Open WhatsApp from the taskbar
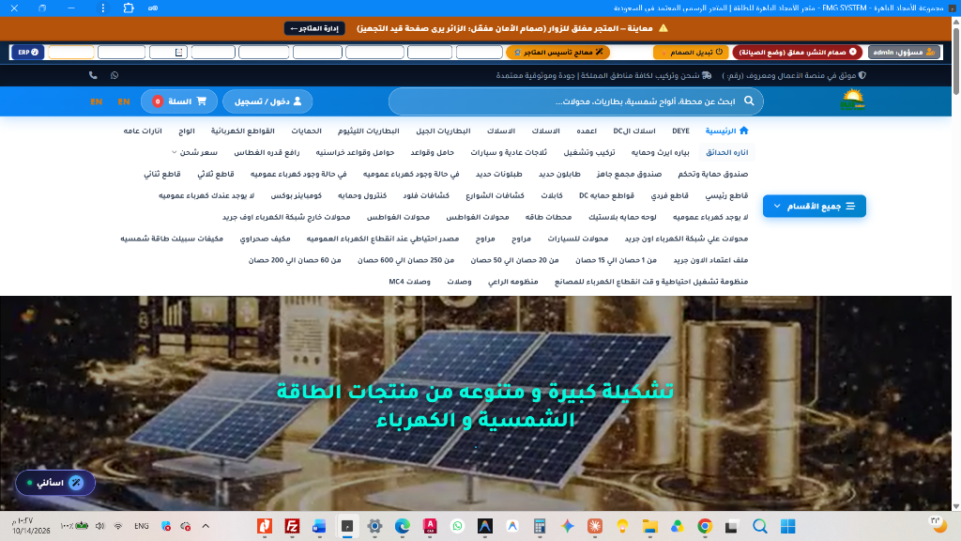Viewport: 961px width, 541px height. click(x=457, y=526)
